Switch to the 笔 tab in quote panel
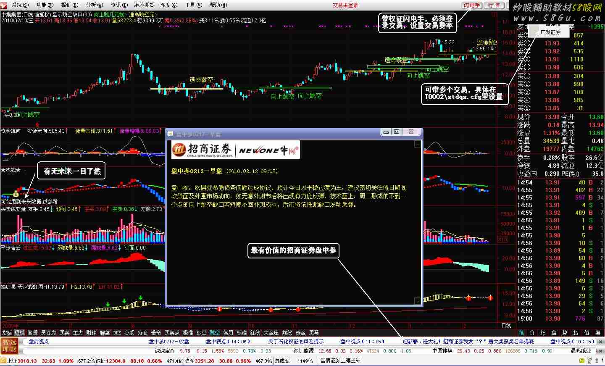 point(521,332)
